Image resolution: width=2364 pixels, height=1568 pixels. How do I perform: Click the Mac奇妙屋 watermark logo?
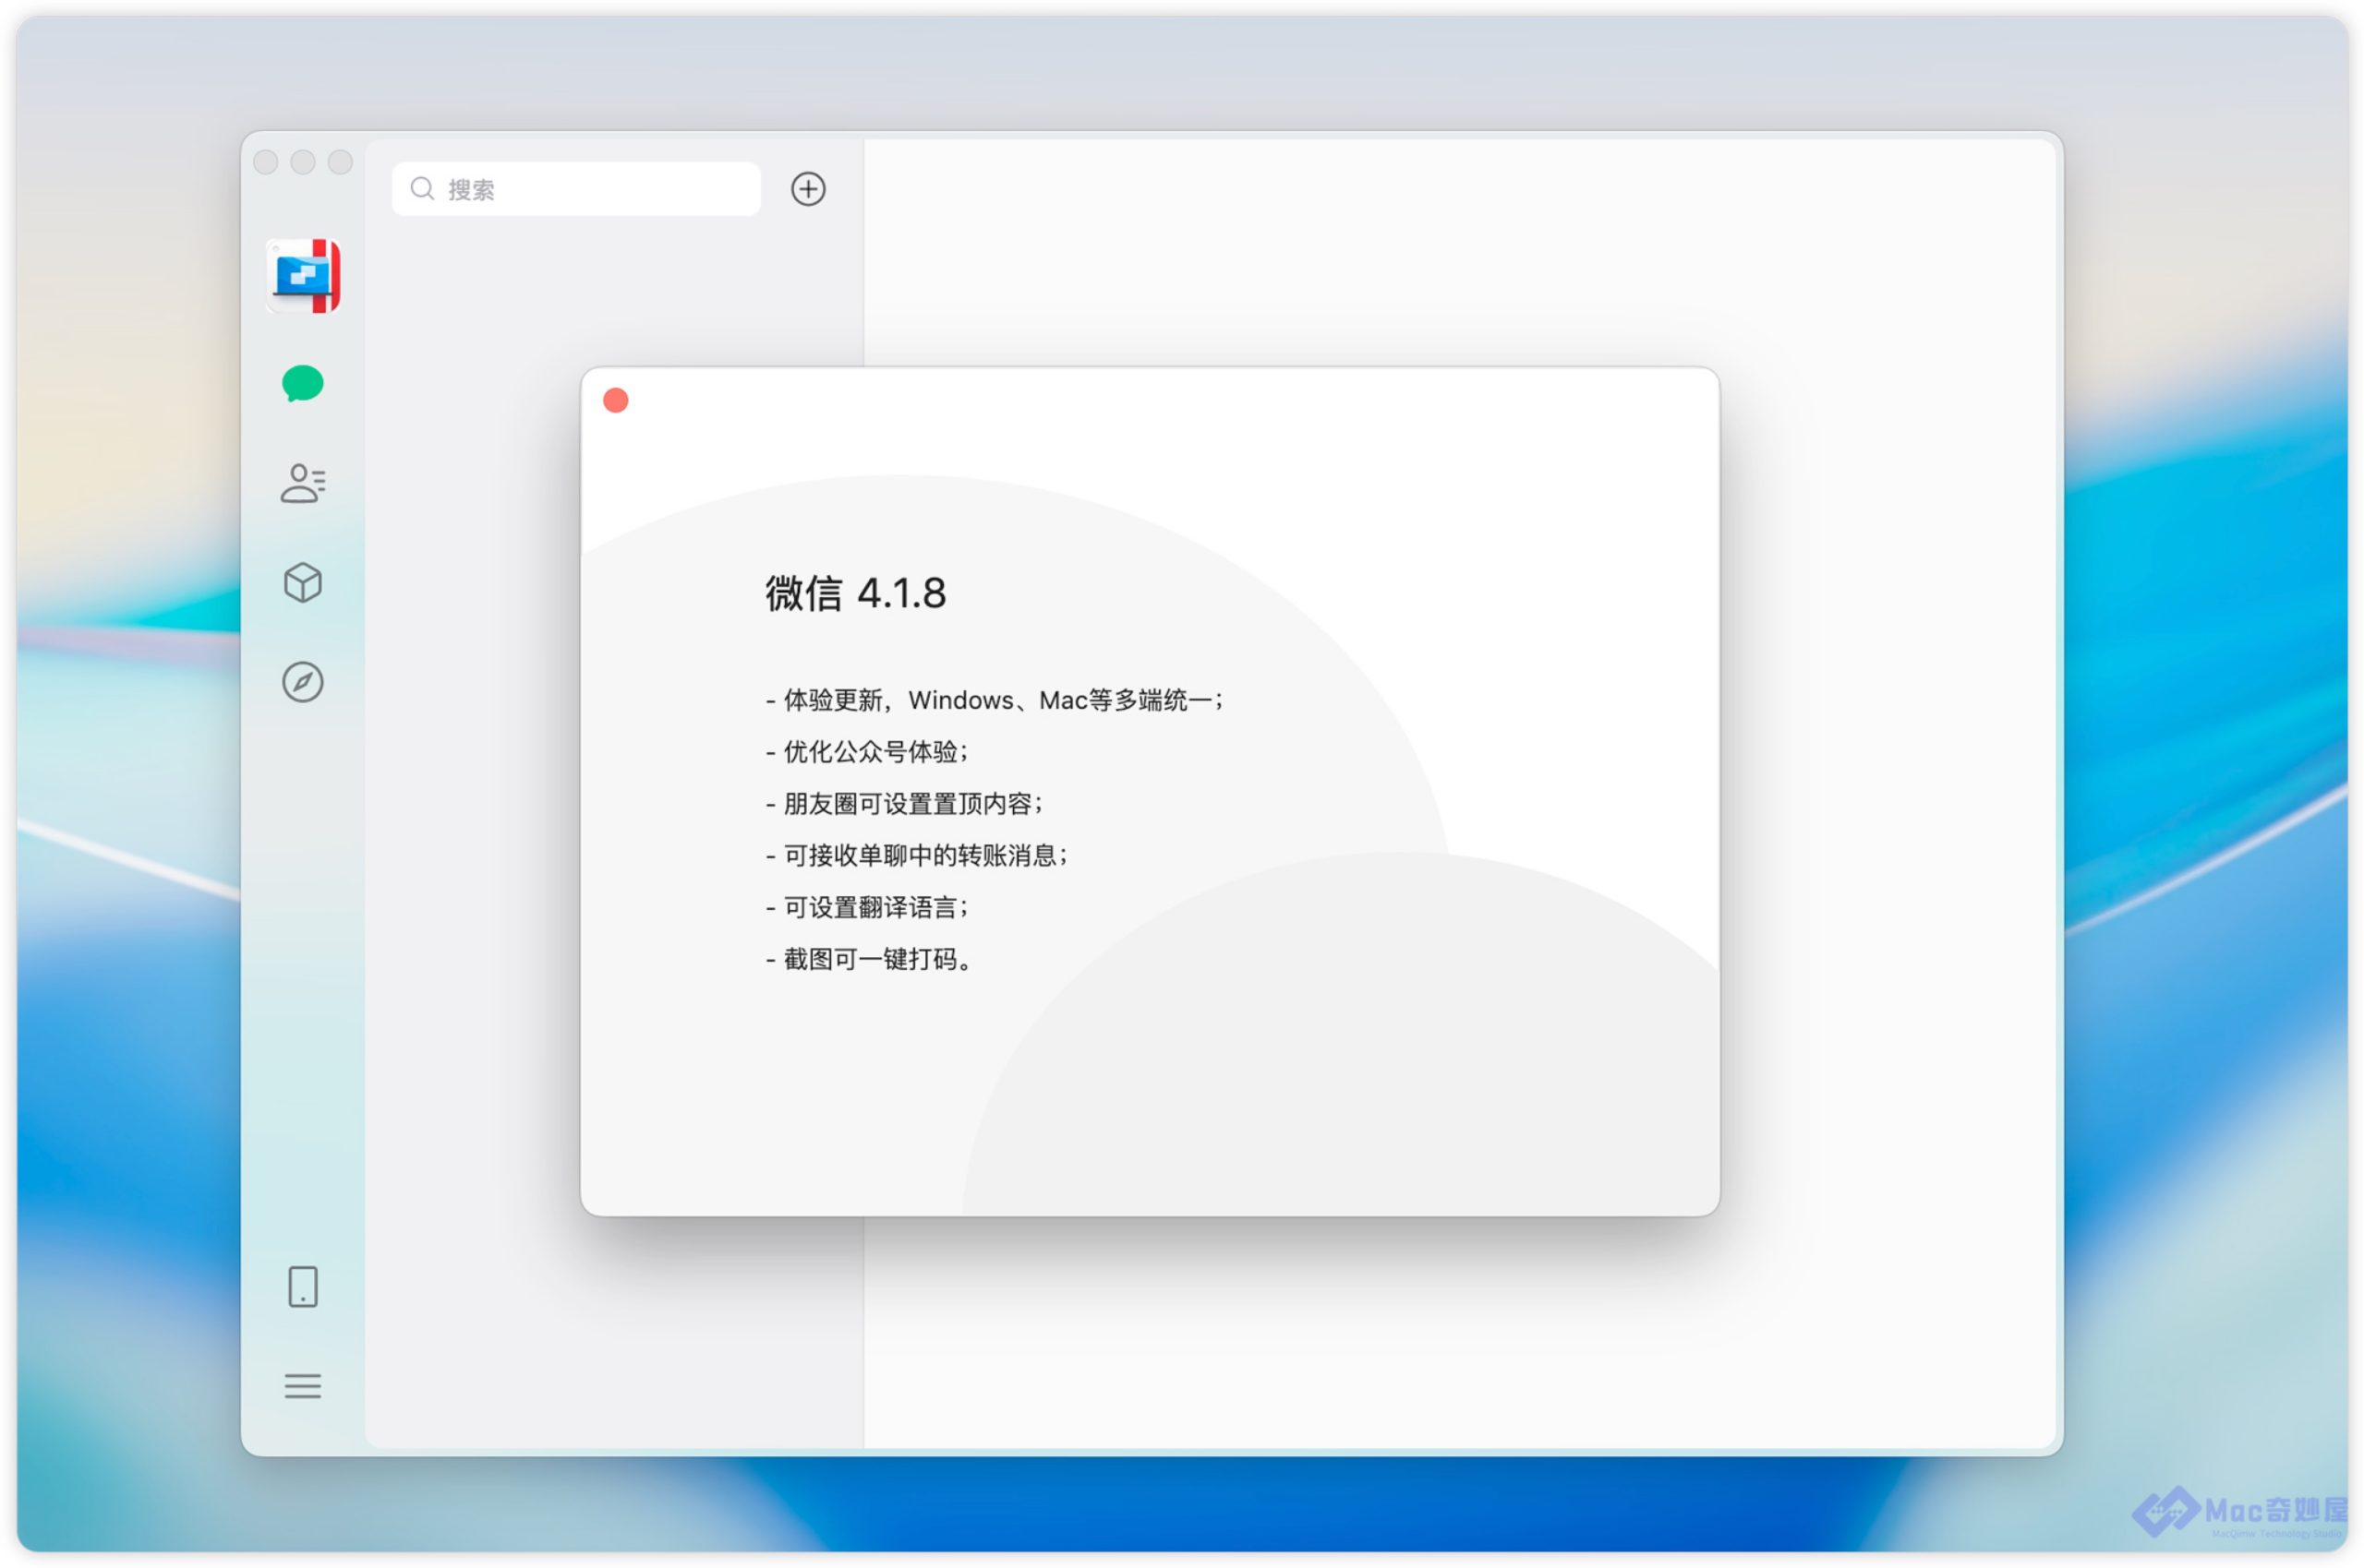pos(2241,1512)
